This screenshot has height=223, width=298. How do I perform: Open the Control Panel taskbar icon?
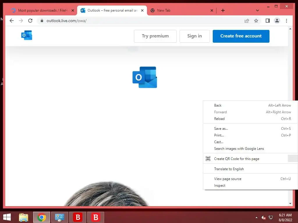[60, 217]
